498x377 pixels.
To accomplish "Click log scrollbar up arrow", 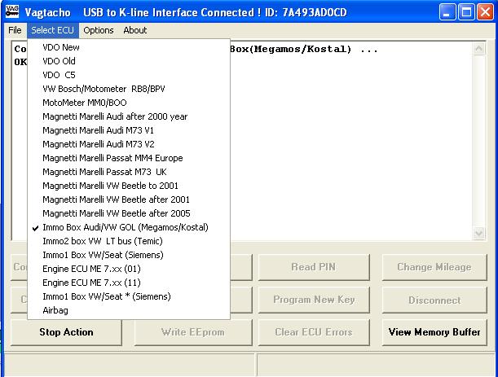I will click(x=478, y=49).
